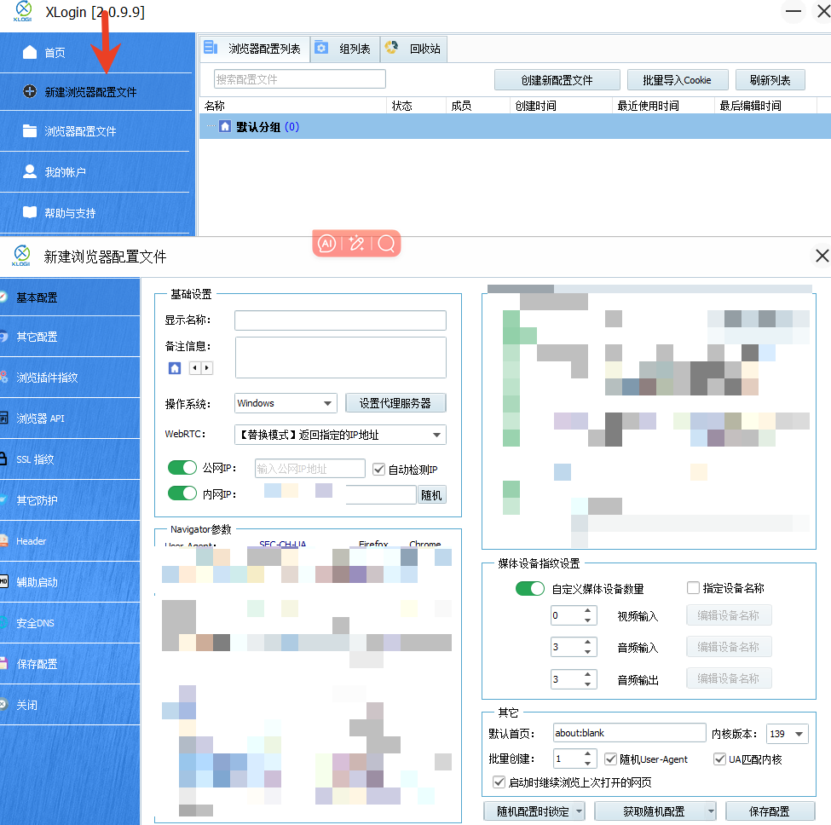This screenshot has width=831, height=825.
Task: Click the 输入公网IP地址 field
Action: [x=310, y=469]
